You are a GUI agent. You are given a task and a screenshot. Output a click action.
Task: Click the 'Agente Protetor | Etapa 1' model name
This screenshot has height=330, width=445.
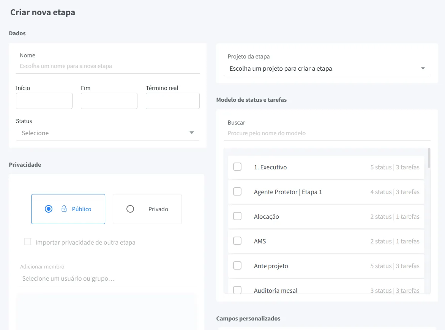(288, 192)
